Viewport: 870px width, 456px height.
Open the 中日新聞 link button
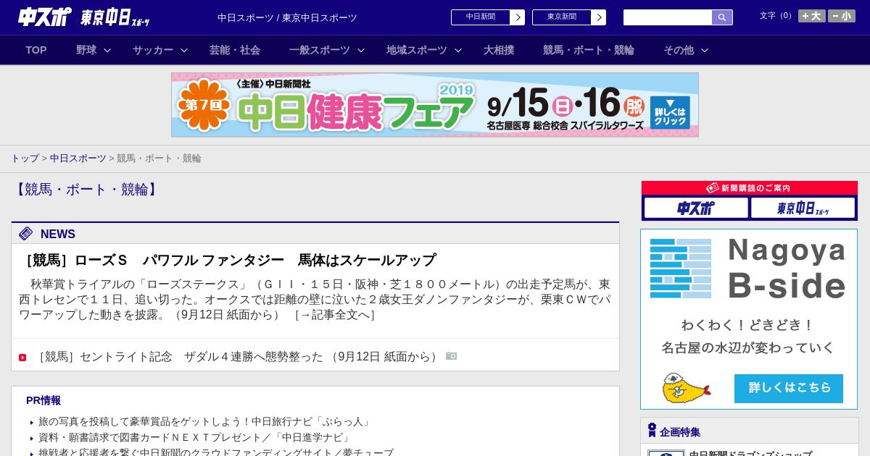pos(481,17)
